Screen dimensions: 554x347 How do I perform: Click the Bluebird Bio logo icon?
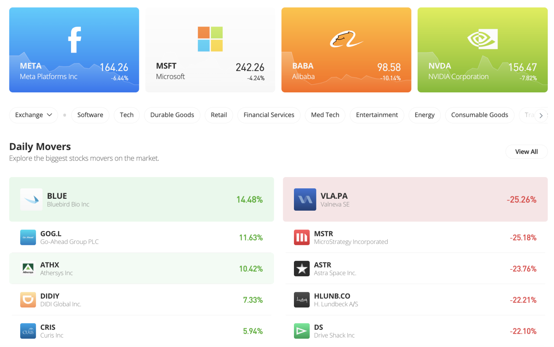(31, 199)
